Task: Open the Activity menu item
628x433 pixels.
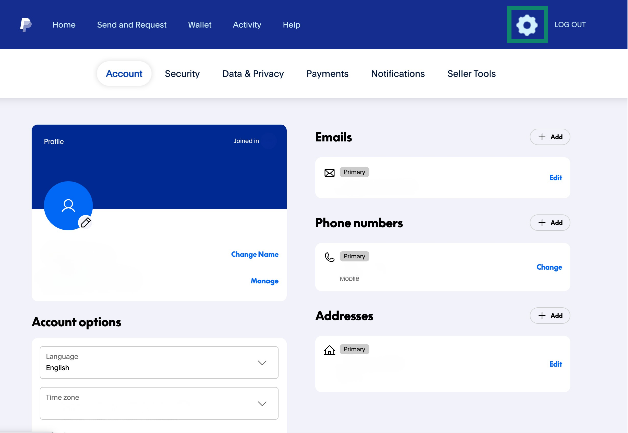Action: click(x=247, y=25)
